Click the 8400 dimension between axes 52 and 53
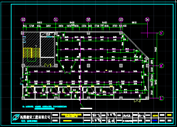The width and height of the screenshot is (177, 127). point(104,22)
